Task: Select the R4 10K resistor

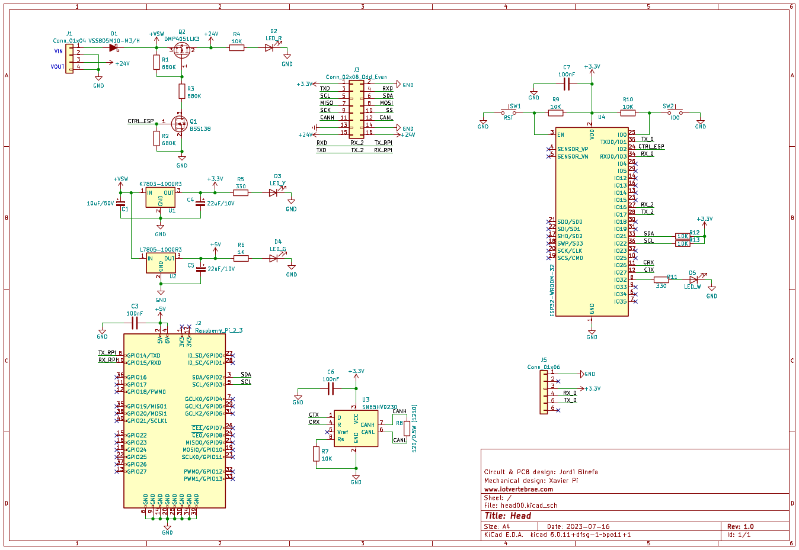Action: (x=236, y=47)
